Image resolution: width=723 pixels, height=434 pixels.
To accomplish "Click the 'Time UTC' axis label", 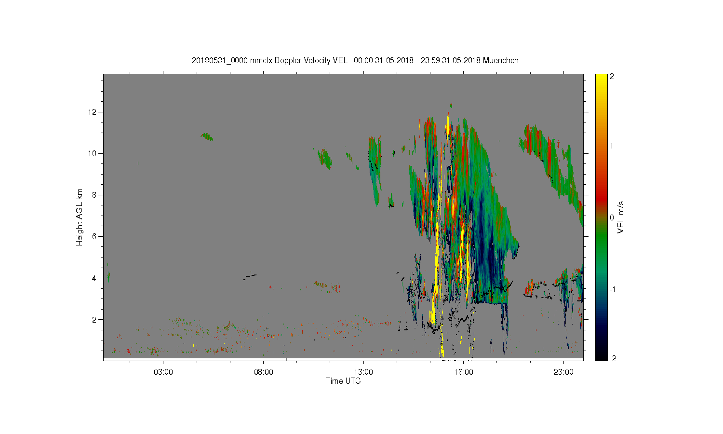I will [x=343, y=381].
